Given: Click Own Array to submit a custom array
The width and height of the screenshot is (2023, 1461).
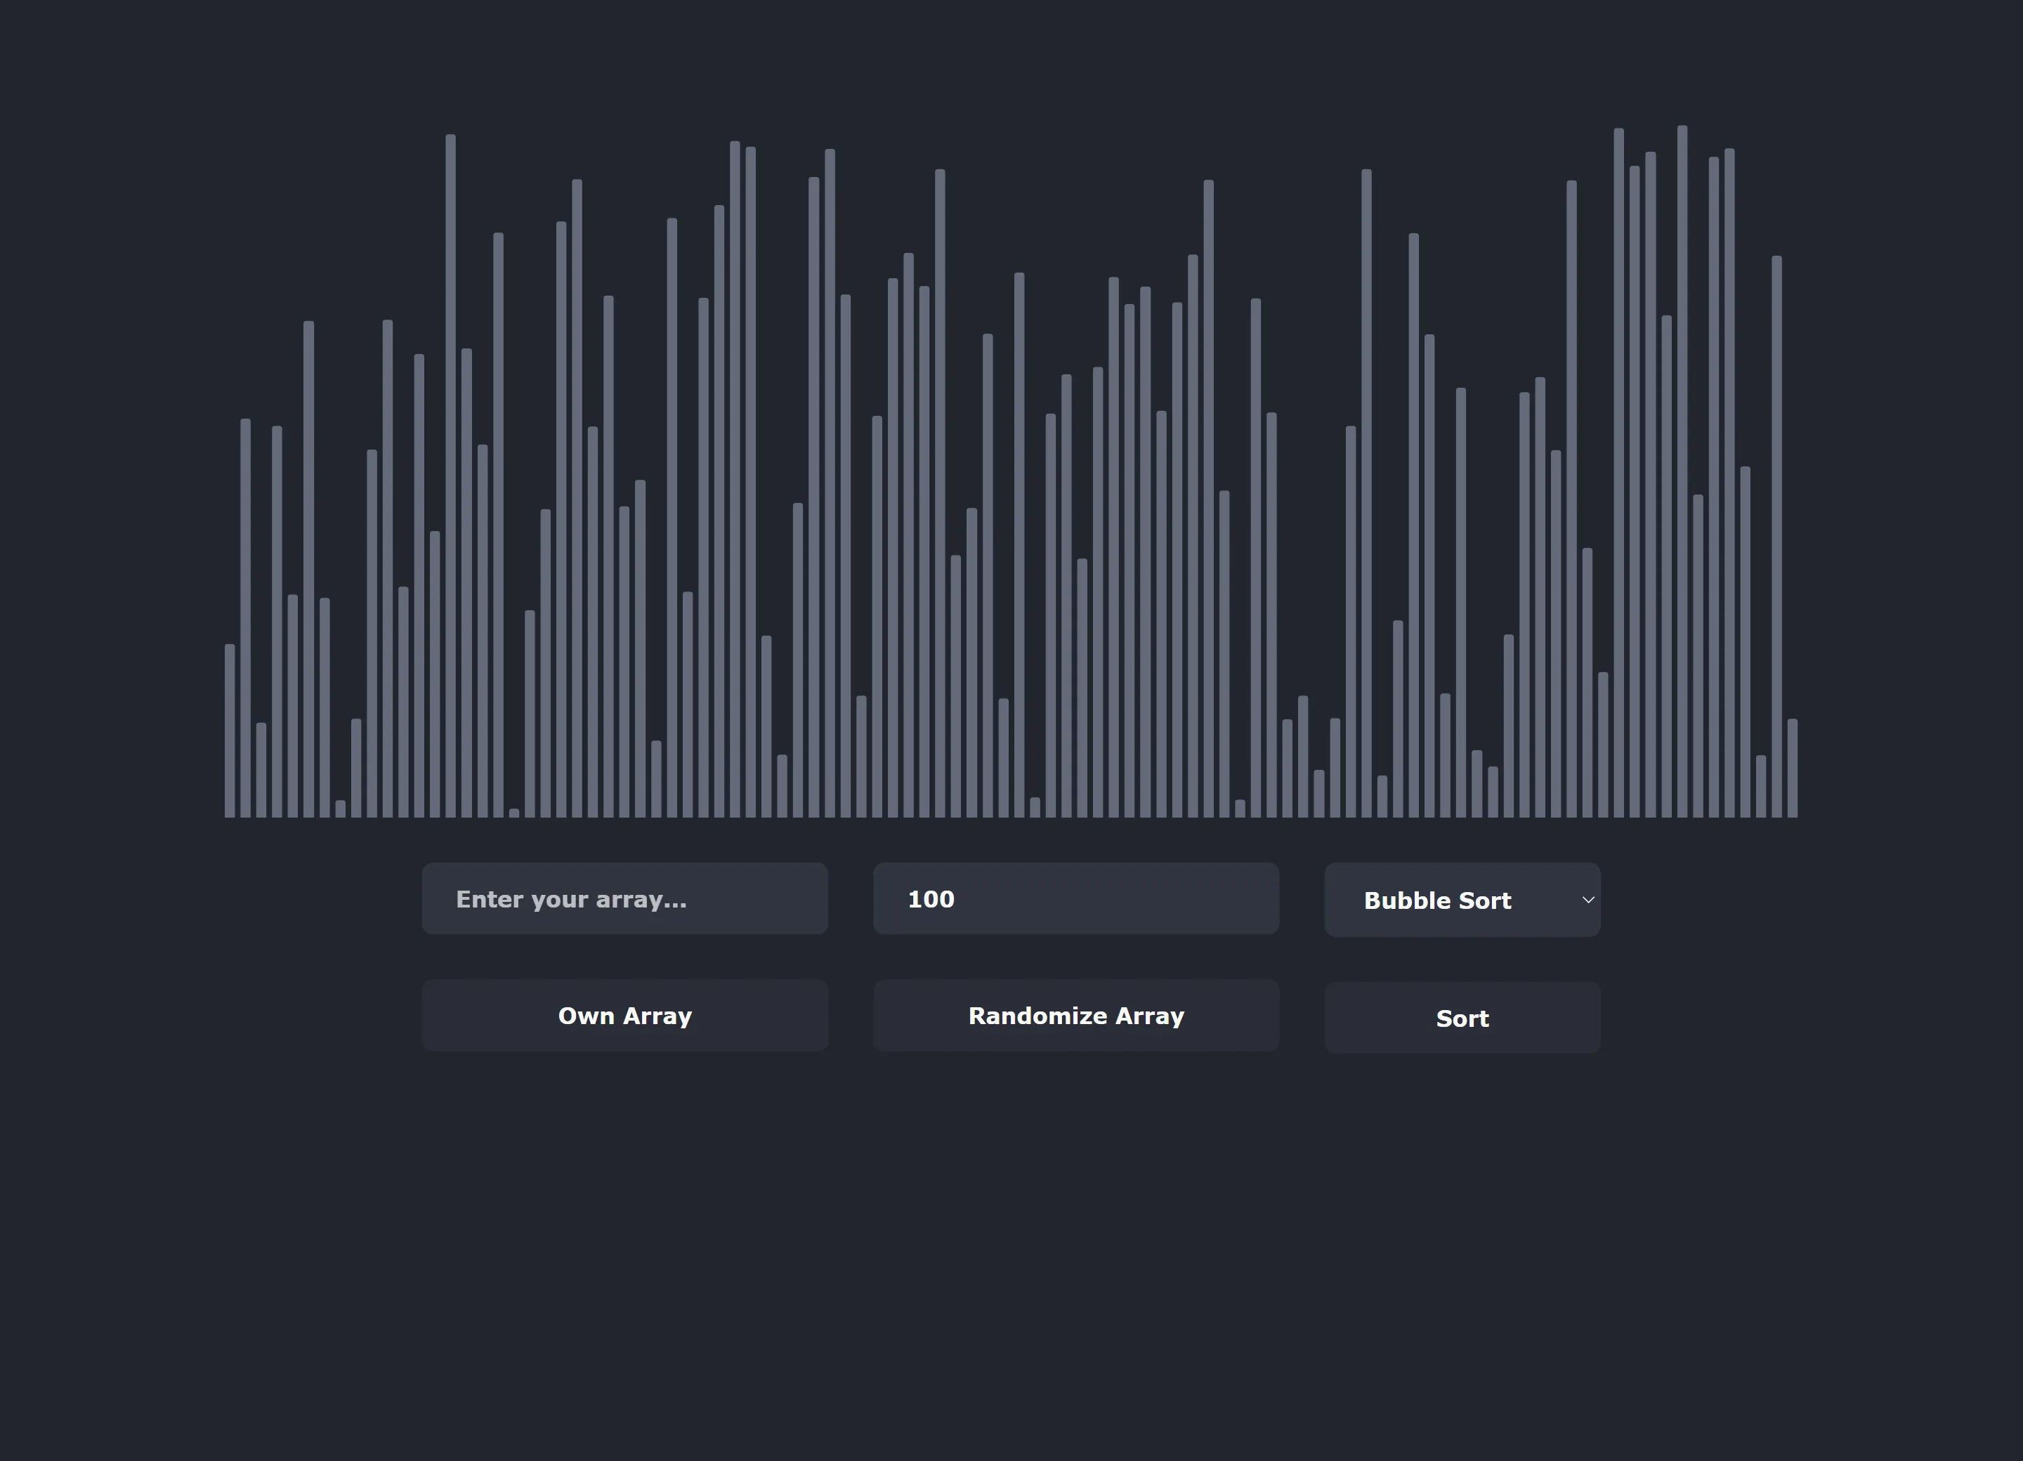Looking at the screenshot, I should click(x=624, y=1015).
